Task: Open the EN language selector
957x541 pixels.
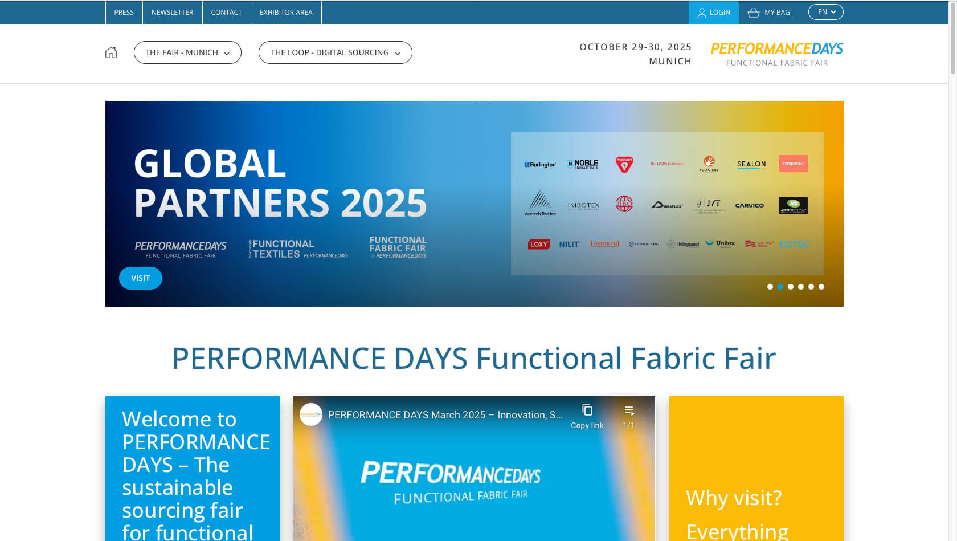Action: 826,12
